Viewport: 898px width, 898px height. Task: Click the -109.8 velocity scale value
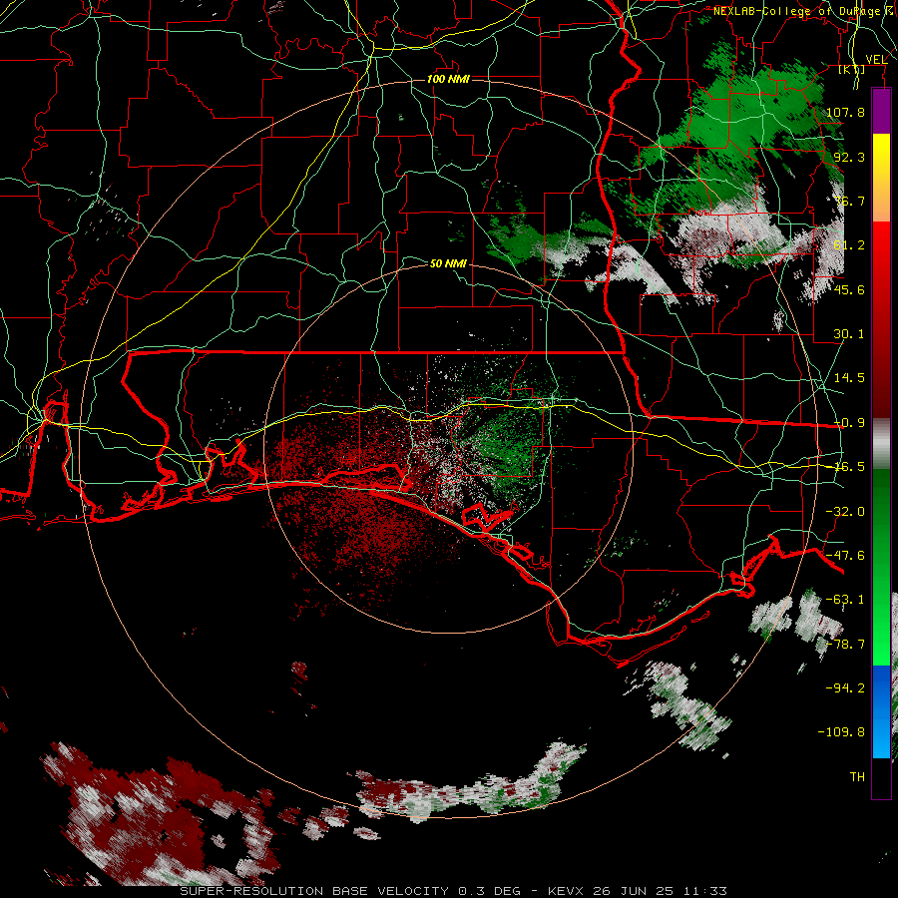[841, 732]
